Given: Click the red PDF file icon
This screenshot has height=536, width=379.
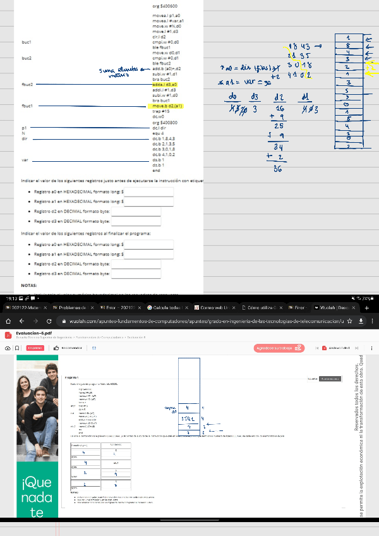Looking at the screenshot, I should pyautogui.click(x=8, y=335).
